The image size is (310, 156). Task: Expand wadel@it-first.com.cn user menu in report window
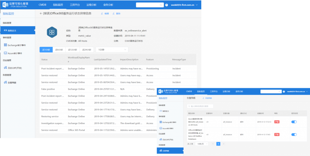(184, 5)
